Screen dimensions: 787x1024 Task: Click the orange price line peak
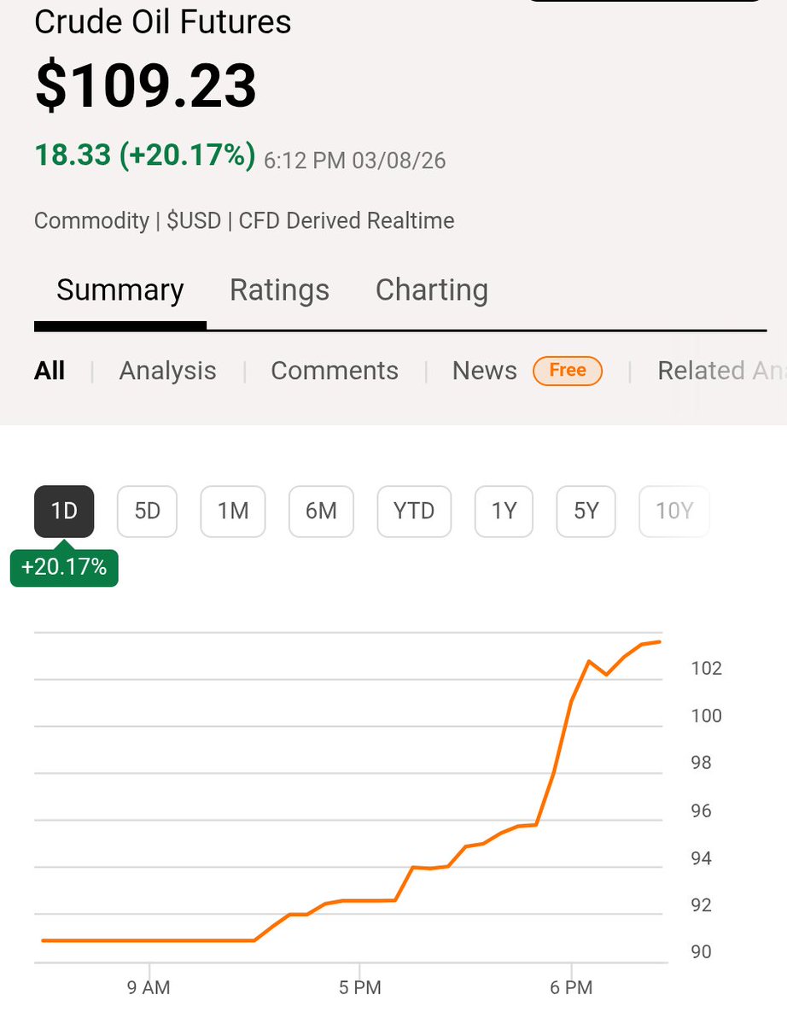[x=660, y=642]
